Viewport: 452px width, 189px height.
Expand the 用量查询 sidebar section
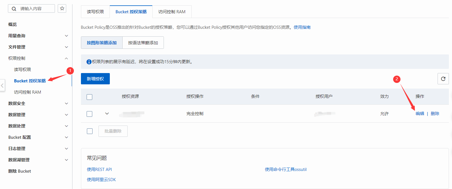point(66,36)
